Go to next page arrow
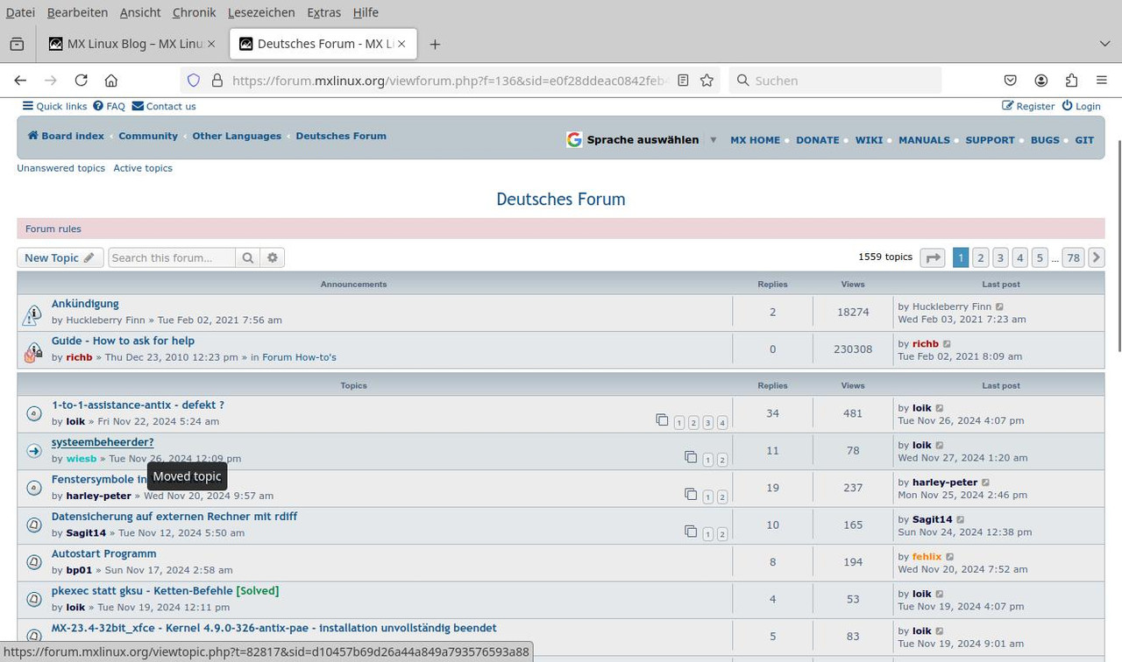Image resolution: width=1122 pixels, height=662 pixels. pyautogui.click(x=1096, y=257)
